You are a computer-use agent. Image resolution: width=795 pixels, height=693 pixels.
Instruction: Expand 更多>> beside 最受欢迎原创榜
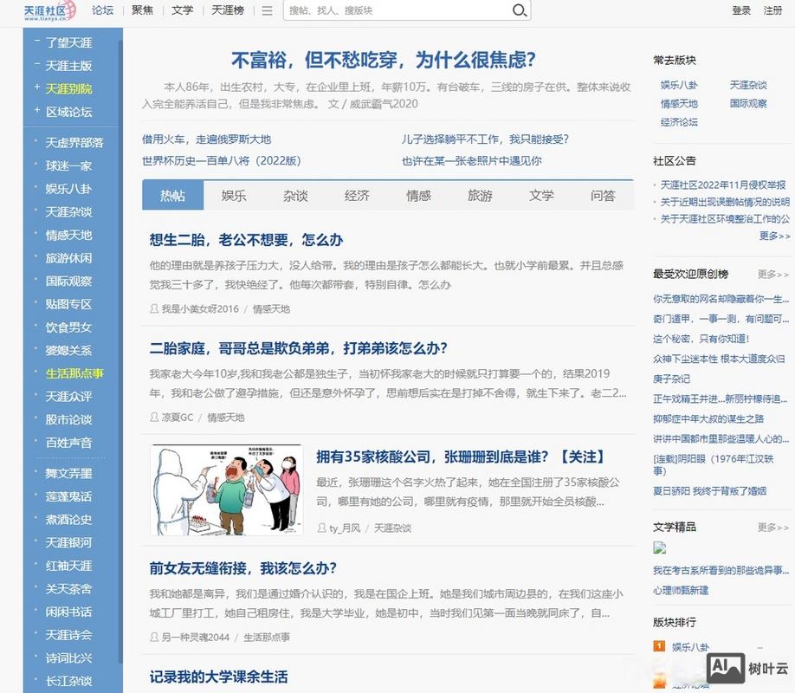click(772, 275)
